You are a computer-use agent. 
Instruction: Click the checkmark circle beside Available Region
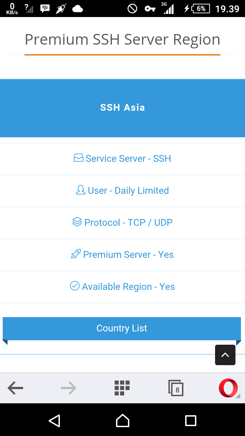point(75,286)
